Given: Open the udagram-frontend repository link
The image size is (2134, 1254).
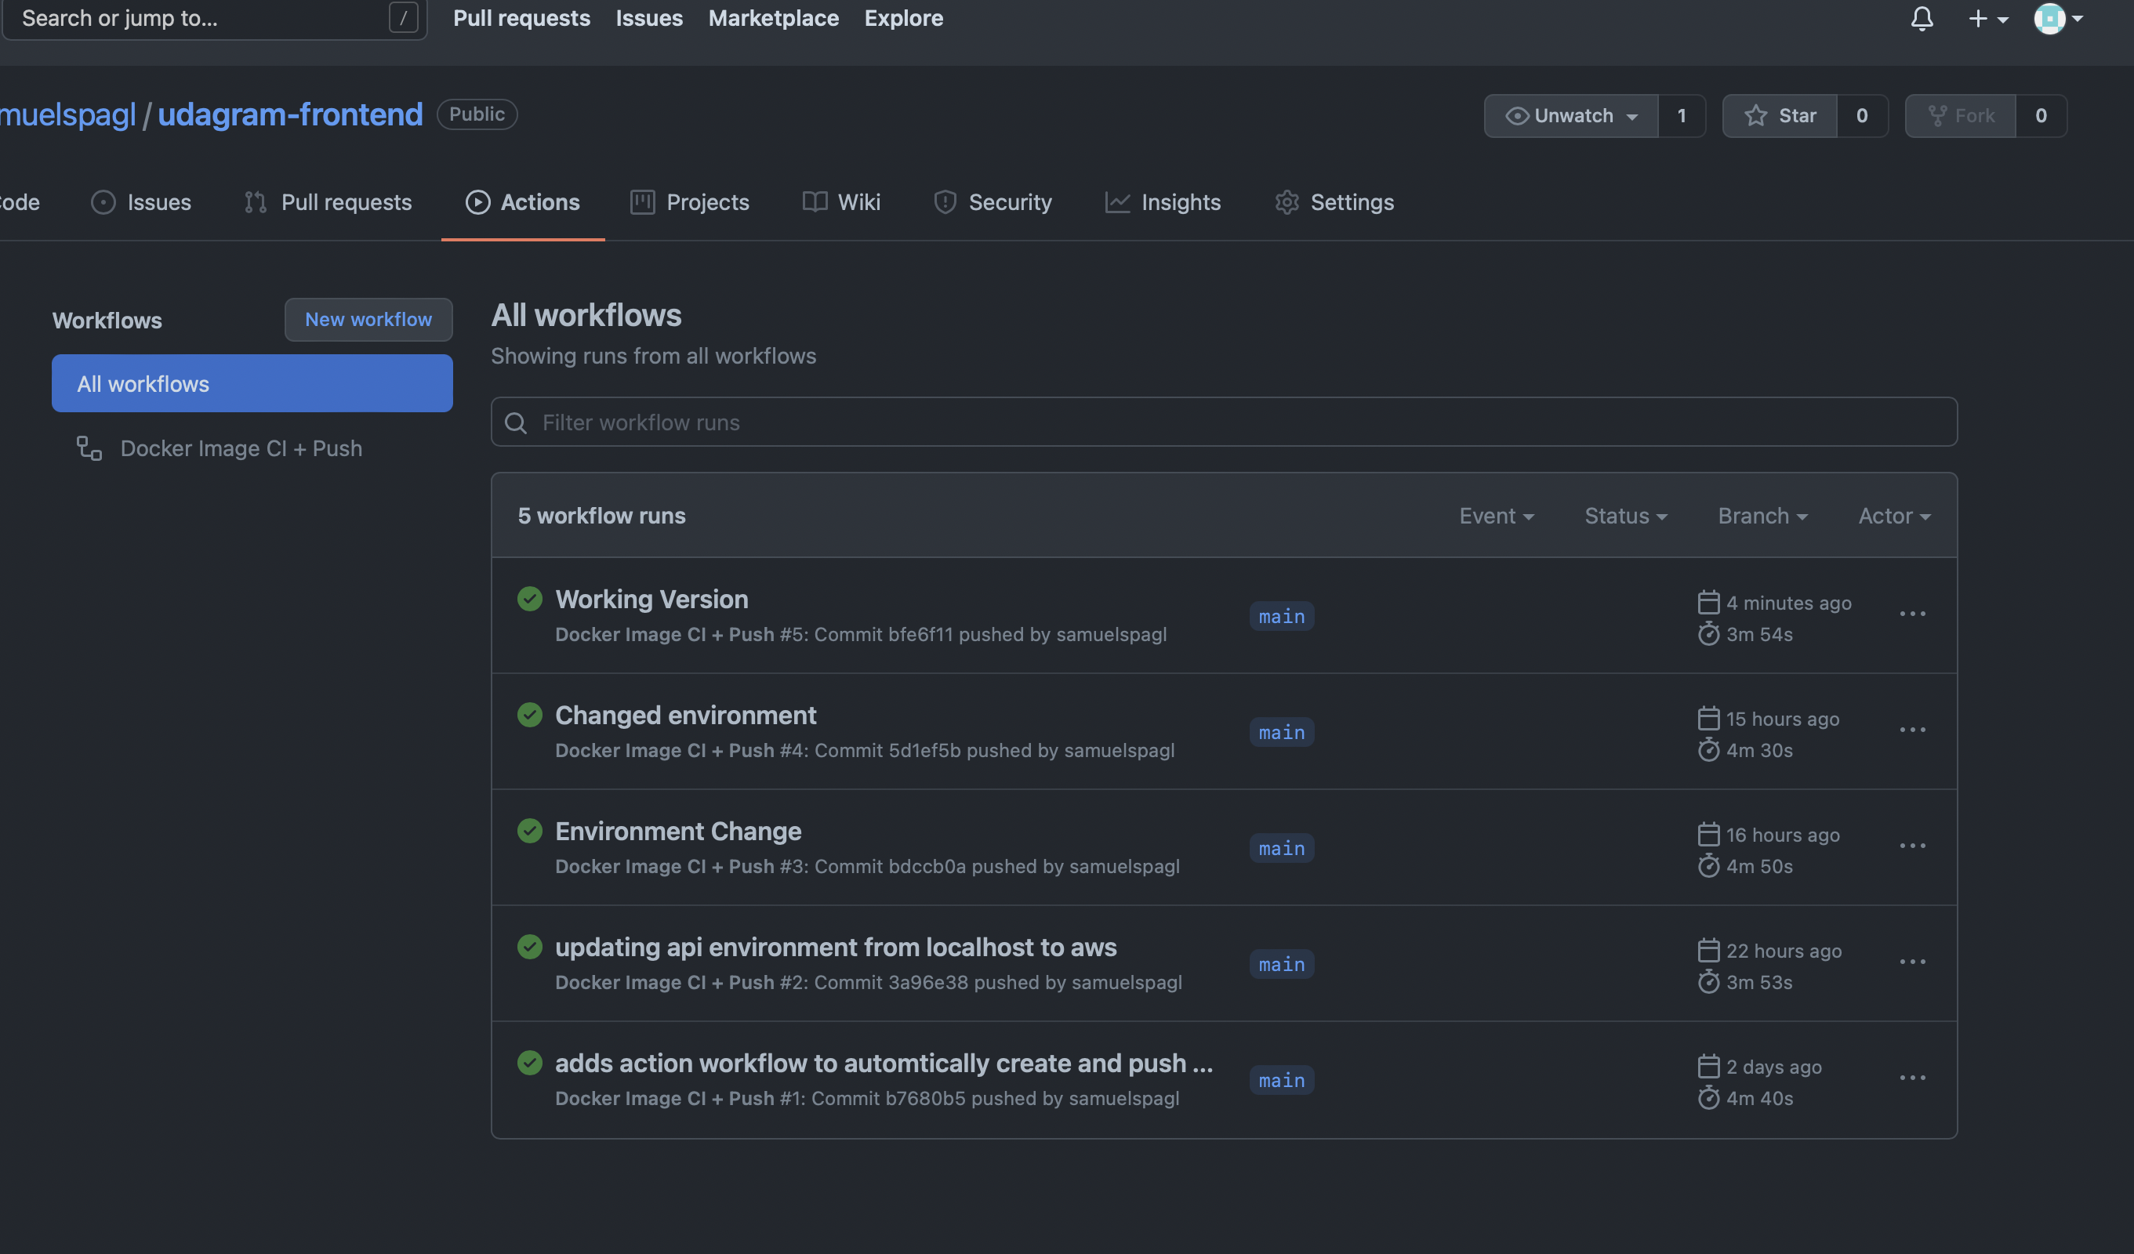Looking at the screenshot, I should (289, 114).
